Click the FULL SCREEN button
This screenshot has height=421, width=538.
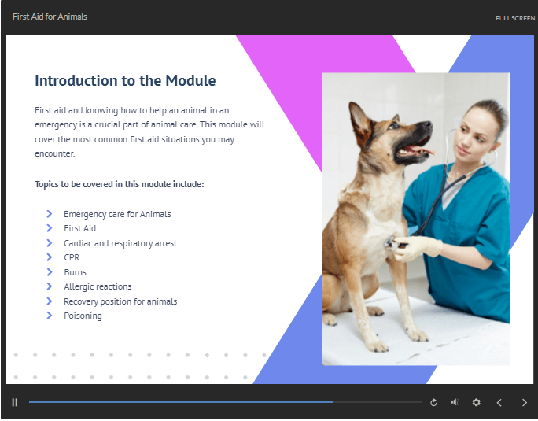point(515,18)
